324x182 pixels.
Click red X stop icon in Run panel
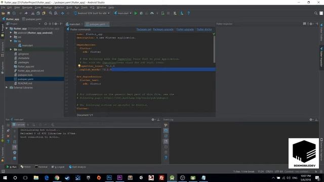8,136
